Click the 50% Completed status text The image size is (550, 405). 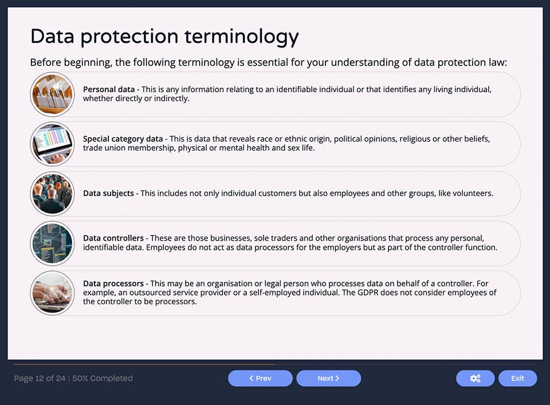102,378
